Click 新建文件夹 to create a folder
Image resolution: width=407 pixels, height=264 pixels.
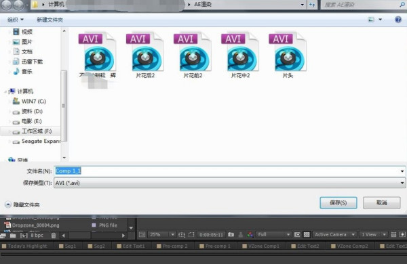[50, 20]
